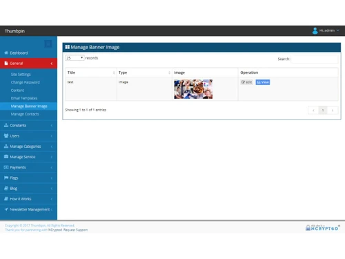Screen dimensions: 345x259
Task: Go to next page in pagination
Action: (333, 111)
